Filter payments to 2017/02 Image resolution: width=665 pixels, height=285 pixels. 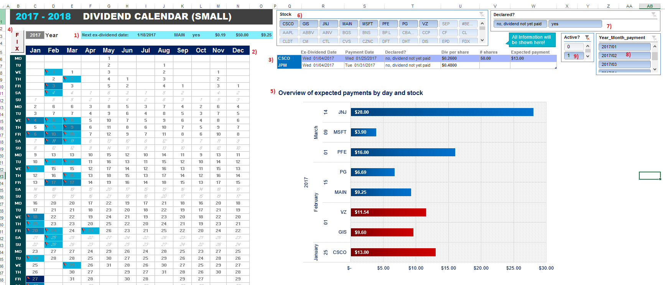coord(624,56)
